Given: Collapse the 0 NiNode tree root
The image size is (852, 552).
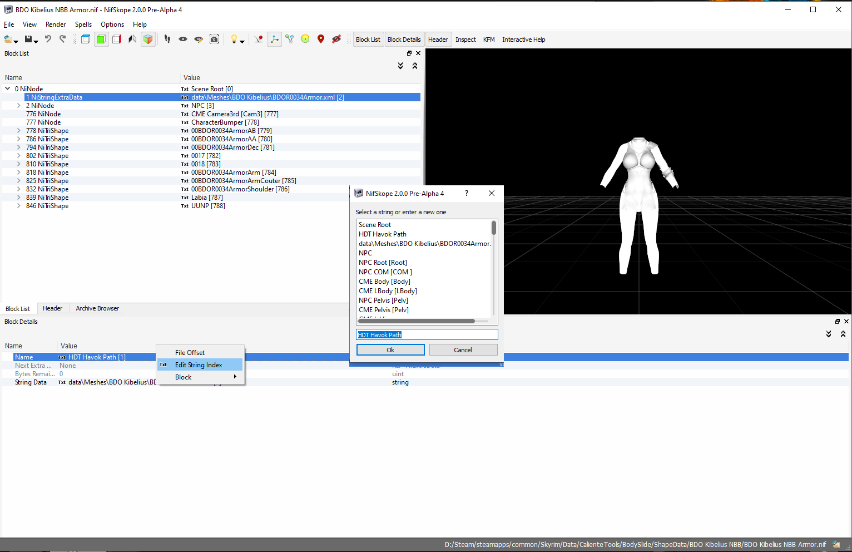Looking at the screenshot, I should (8, 88).
